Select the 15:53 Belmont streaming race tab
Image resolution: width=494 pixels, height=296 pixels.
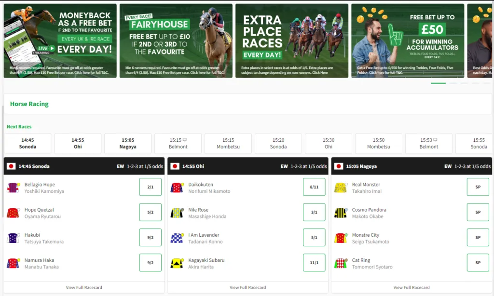point(428,143)
